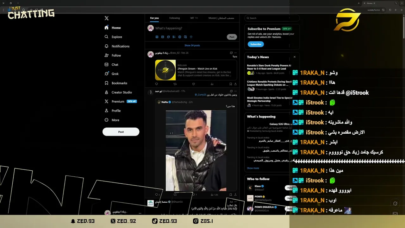Reload the page in the browser toolbar
Screen dimensions: 405x228
click(x=390, y=10)
